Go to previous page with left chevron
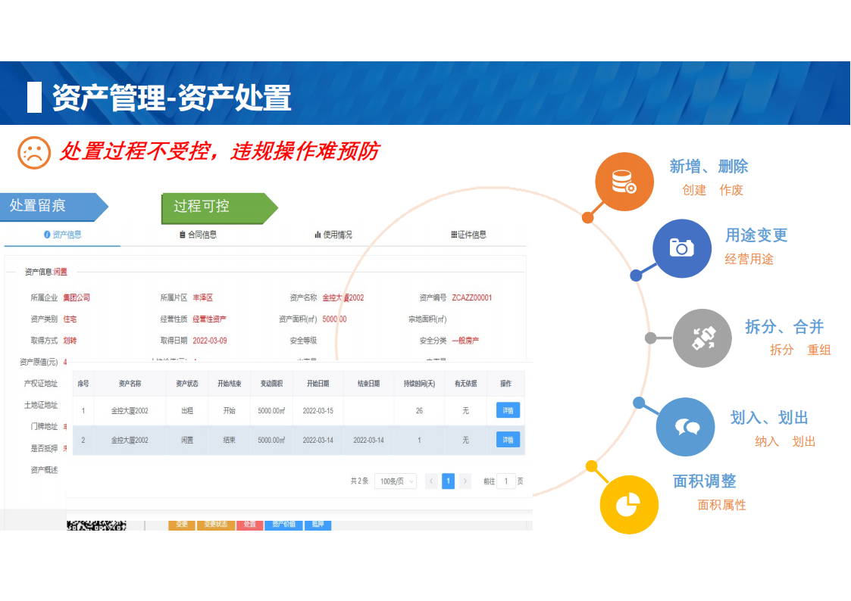Viewport: 851px width, 601px height. [431, 481]
